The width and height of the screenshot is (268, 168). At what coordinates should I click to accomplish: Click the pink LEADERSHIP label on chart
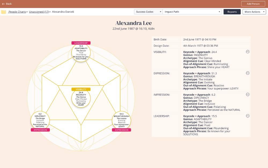tap(81, 43)
